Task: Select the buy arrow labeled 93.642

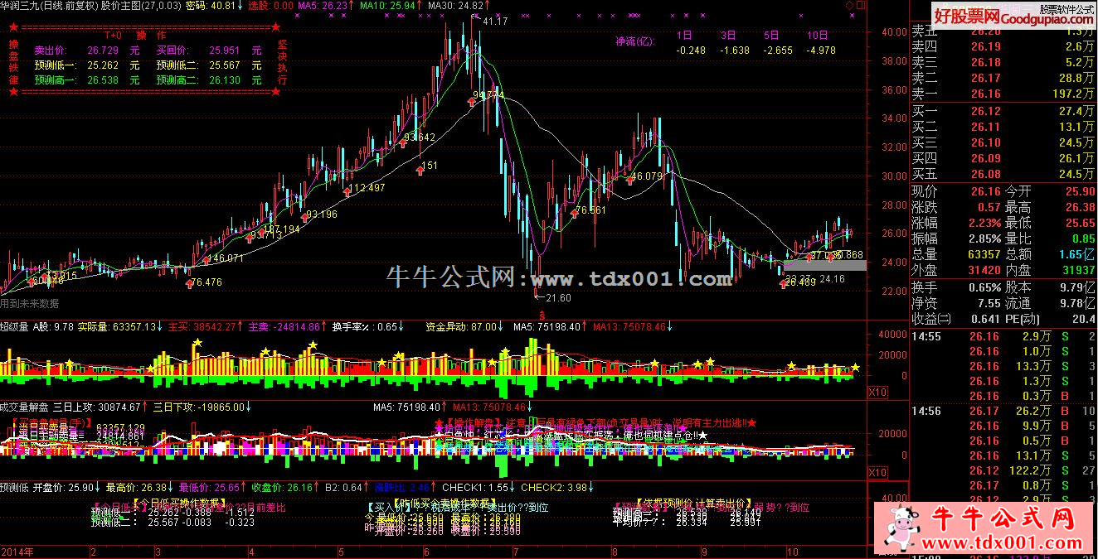Action: pyautogui.click(x=402, y=142)
